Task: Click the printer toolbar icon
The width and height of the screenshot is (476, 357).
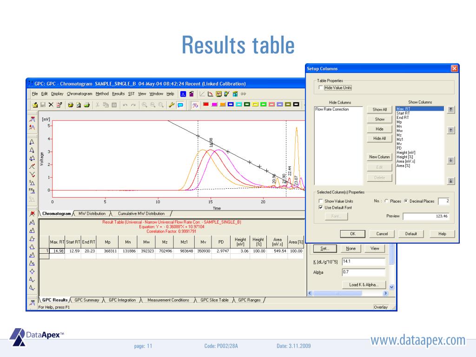Action: [87, 105]
